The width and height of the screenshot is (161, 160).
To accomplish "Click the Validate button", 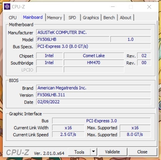I will 113,152.
